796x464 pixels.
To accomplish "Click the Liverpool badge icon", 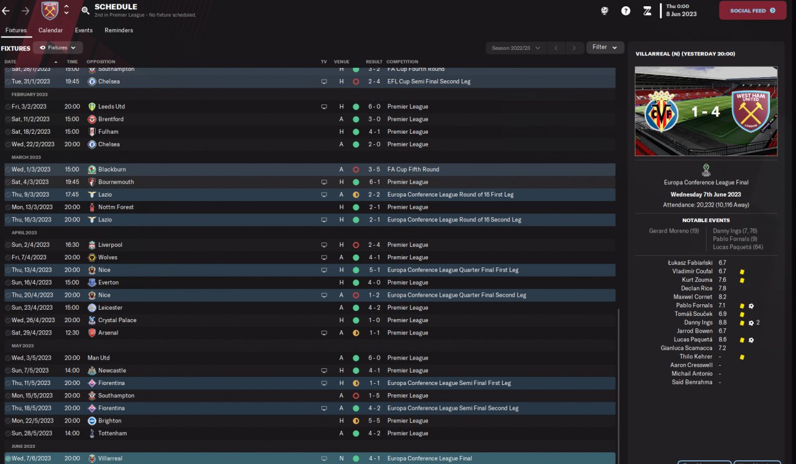I will click(x=92, y=244).
